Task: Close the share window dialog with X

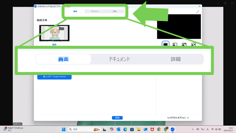Action: coord(199,6)
